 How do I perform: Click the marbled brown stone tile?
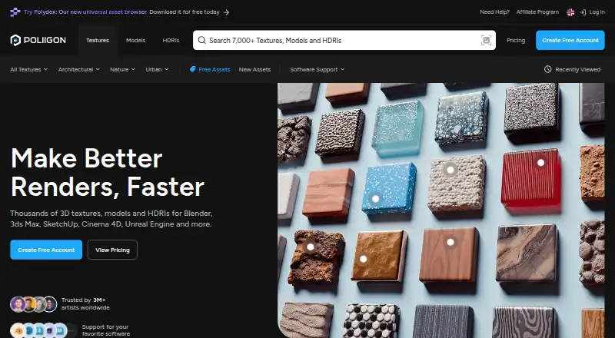click(527, 255)
